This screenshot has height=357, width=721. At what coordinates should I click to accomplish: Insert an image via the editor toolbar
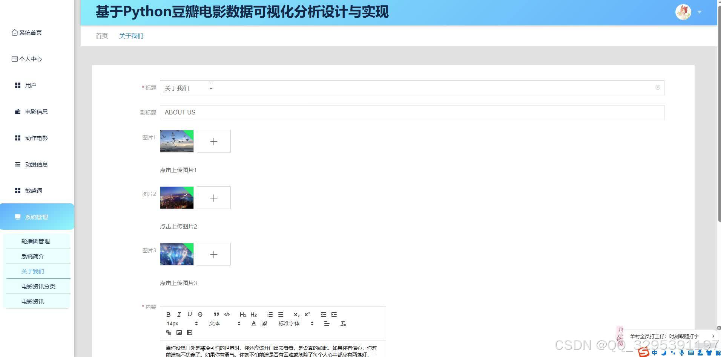[x=179, y=333]
